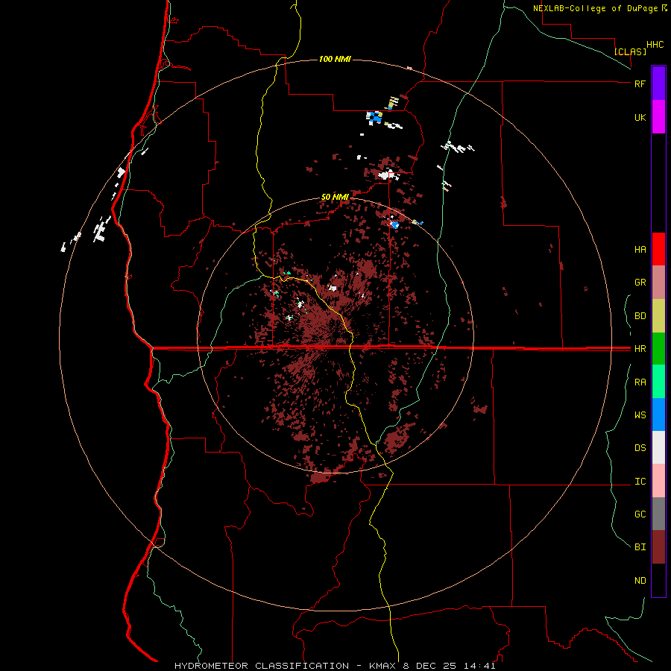This screenshot has height=671, width=671.
Task: Click the HR legend label
Action: (640, 349)
